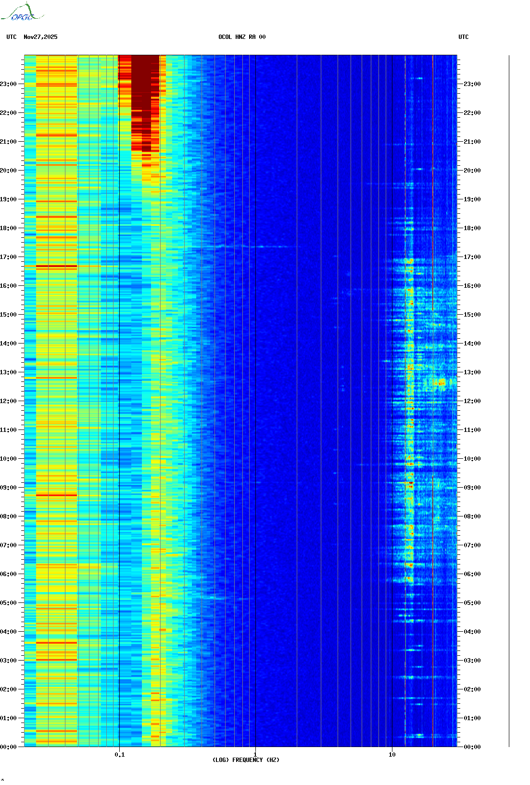Click the right axis 04:00 time label
530x785 pixels.
(x=472, y=632)
